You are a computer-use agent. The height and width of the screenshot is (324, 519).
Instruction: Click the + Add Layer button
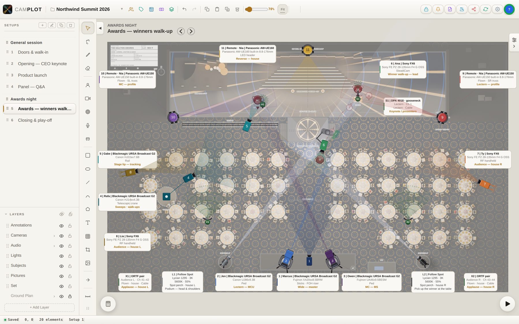[x=40, y=307]
